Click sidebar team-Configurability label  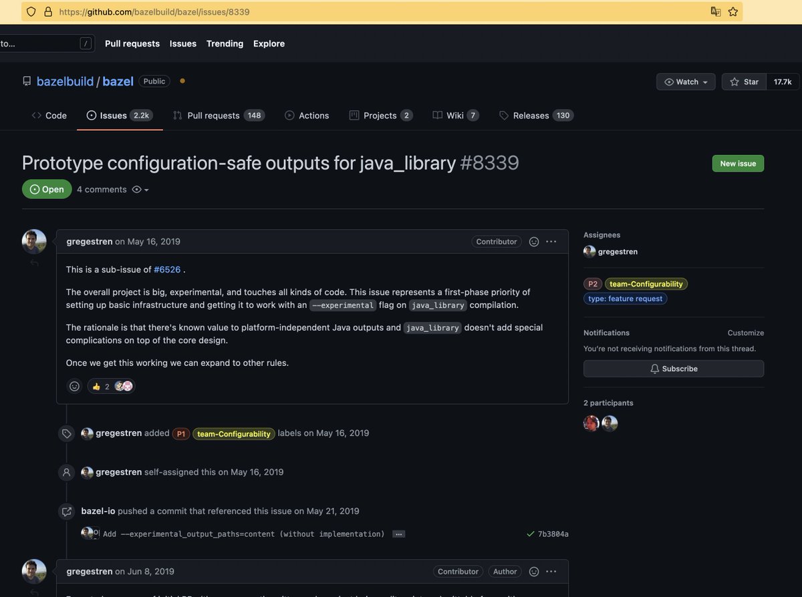point(646,284)
